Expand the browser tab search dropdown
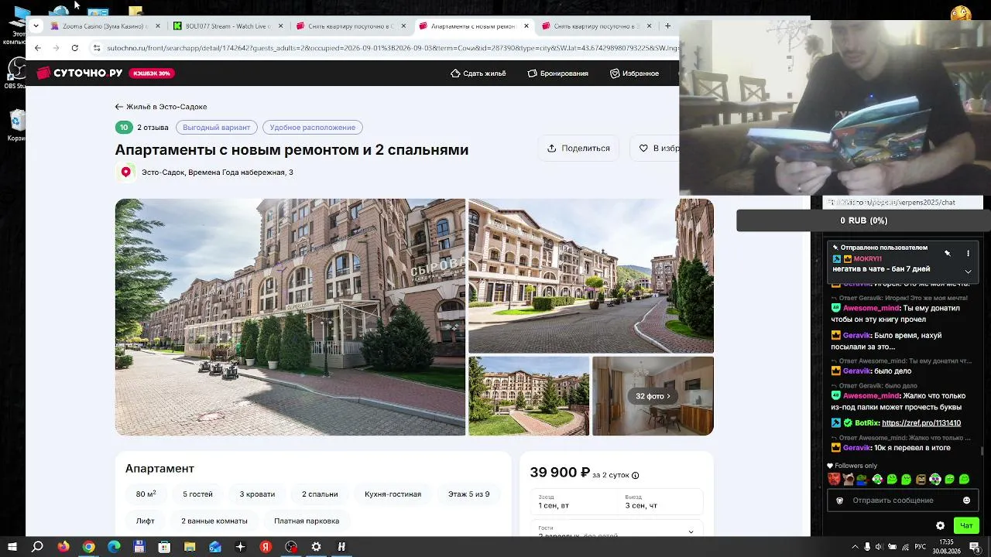This screenshot has width=991, height=557. (36, 26)
